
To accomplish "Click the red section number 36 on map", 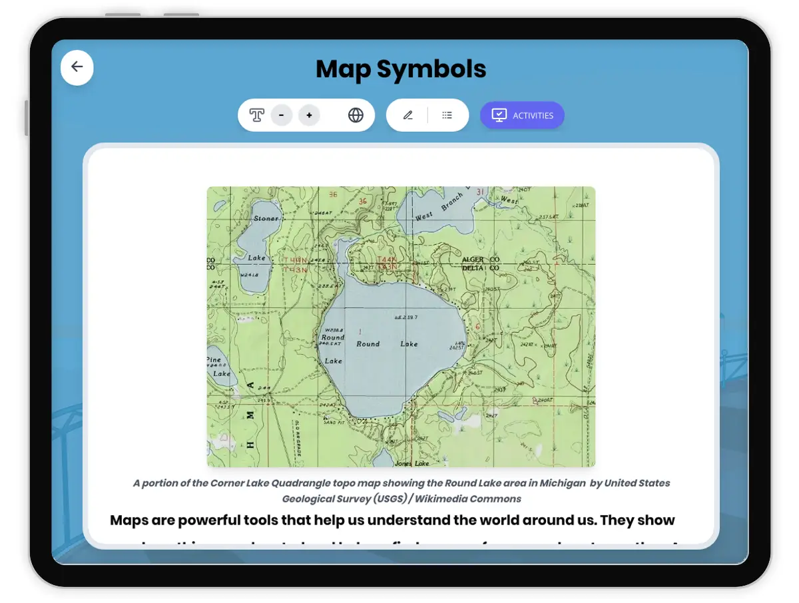I will coord(362,201).
